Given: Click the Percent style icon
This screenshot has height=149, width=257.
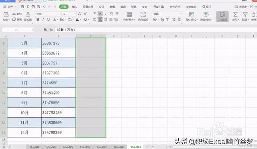Looking at the screenshot, I should coord(162,20).
